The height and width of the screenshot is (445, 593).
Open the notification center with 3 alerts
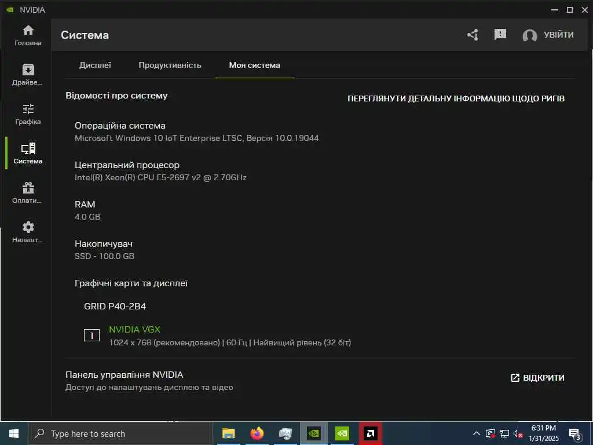pyautogui.click(x=575, y=435)
